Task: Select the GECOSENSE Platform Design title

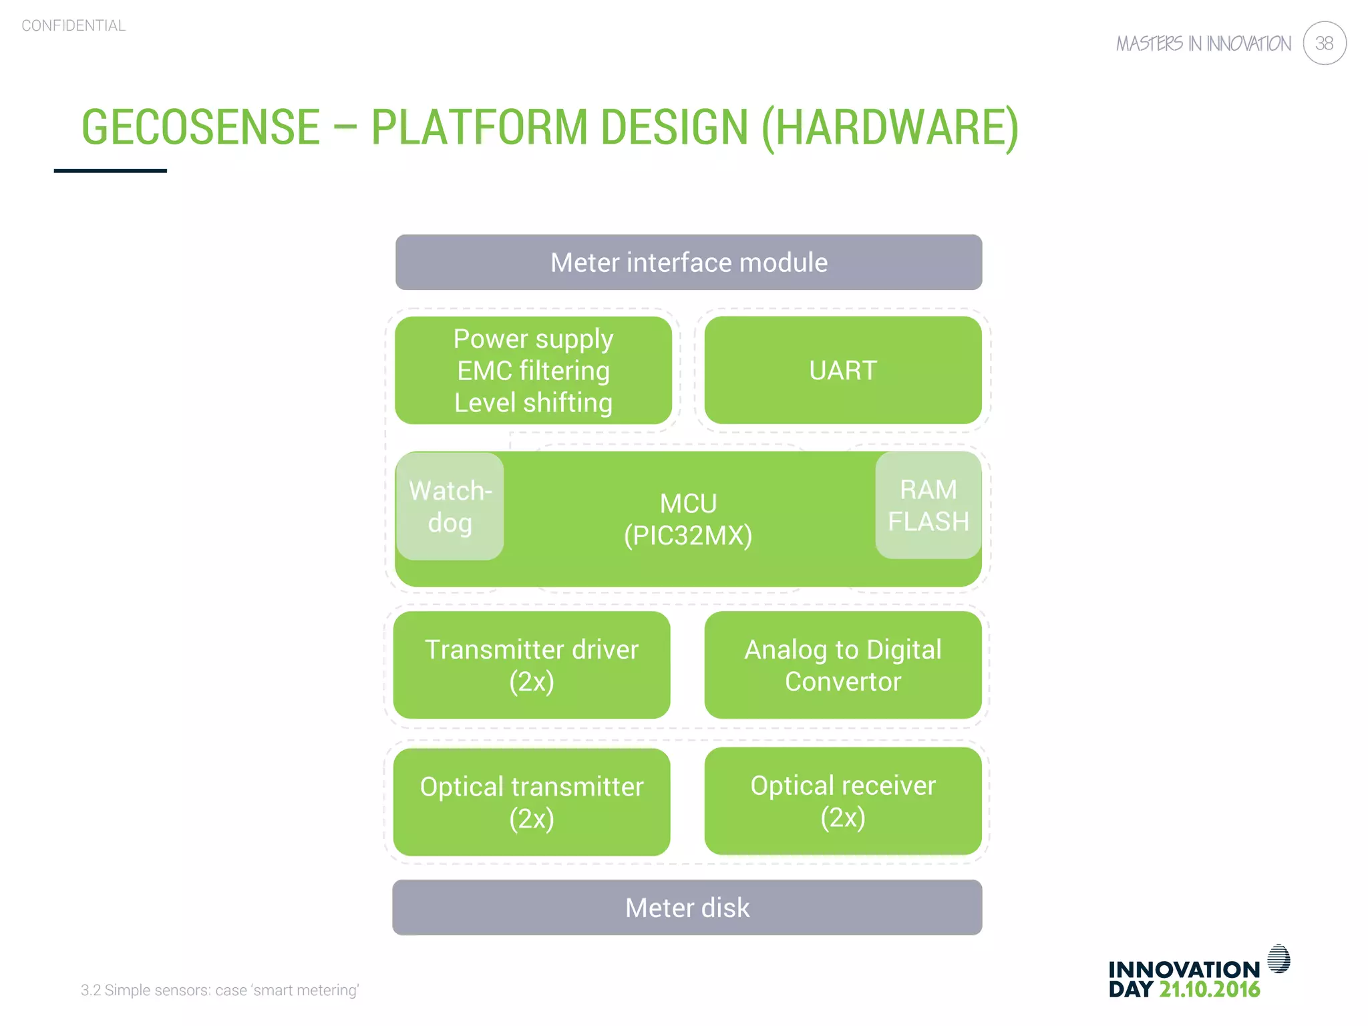Action: [x=550, y=127]
